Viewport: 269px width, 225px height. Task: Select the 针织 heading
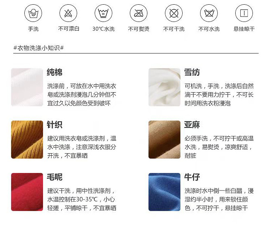coord(55,125)
